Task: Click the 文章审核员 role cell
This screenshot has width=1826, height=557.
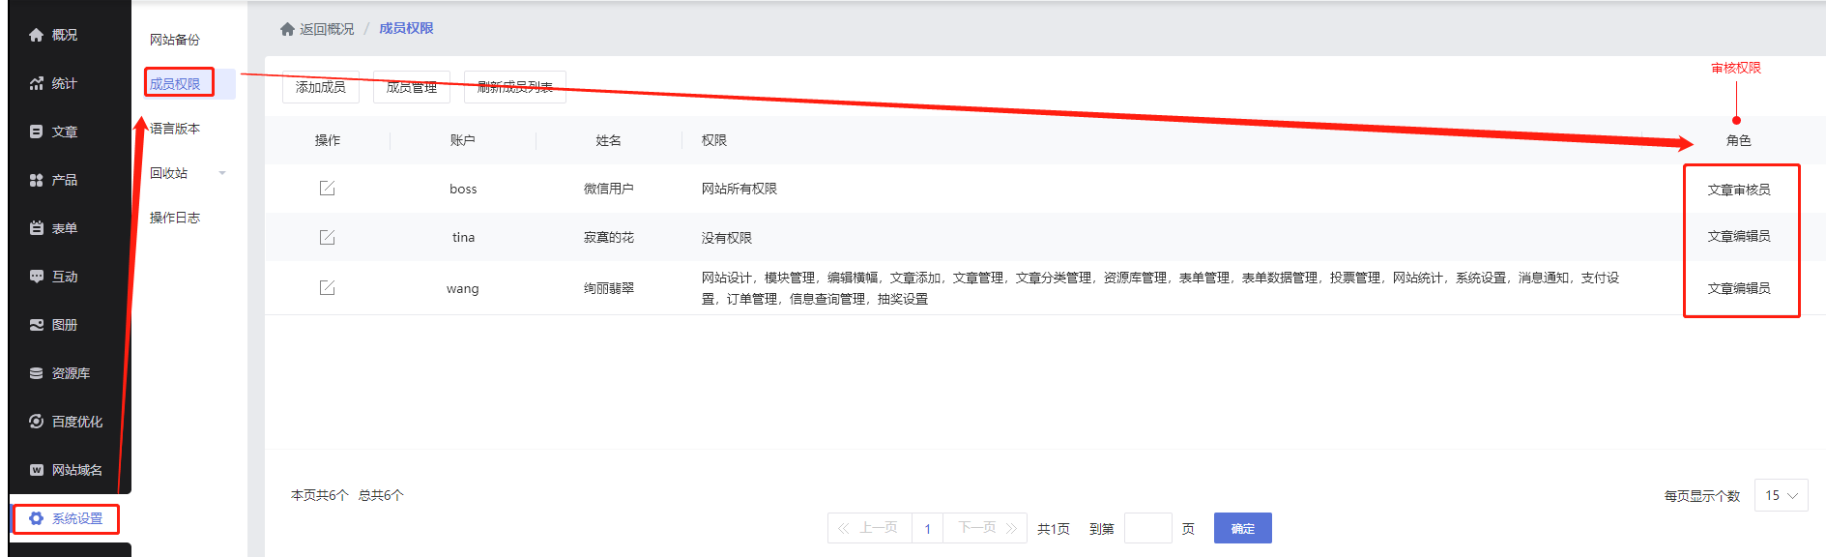Action: [1739, 190]
